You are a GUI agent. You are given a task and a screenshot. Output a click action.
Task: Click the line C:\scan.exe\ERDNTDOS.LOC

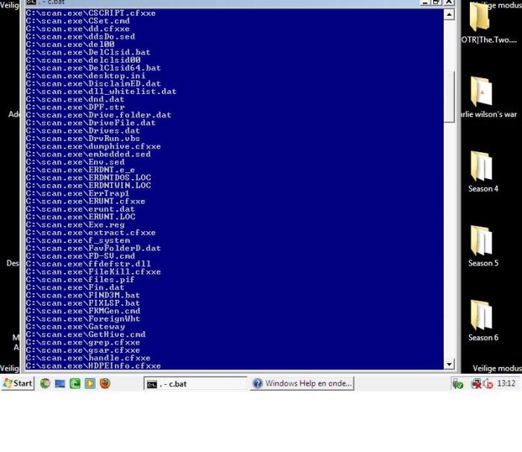pos(88,178)
